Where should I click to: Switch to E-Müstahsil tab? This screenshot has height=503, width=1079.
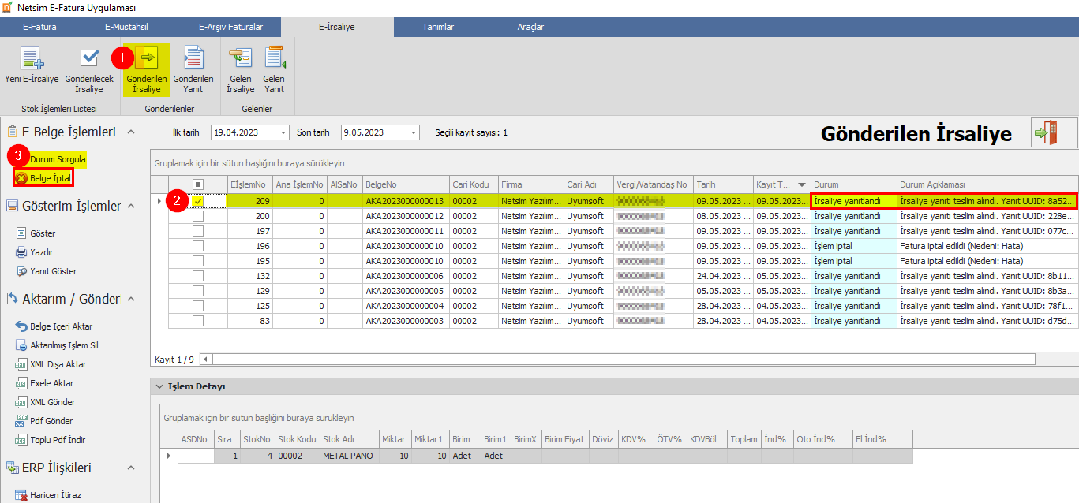[x=126, y=27]
